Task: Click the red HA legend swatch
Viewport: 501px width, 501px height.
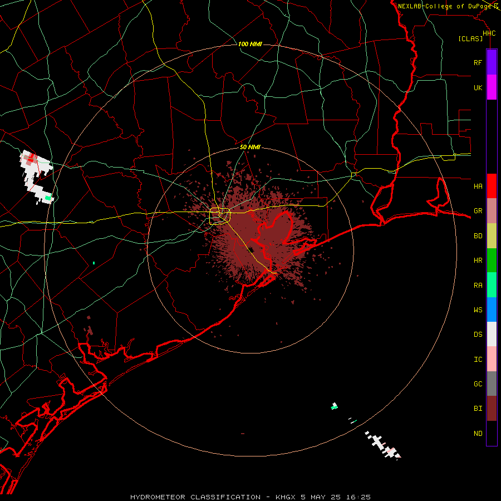Action: tap(492, 186)
